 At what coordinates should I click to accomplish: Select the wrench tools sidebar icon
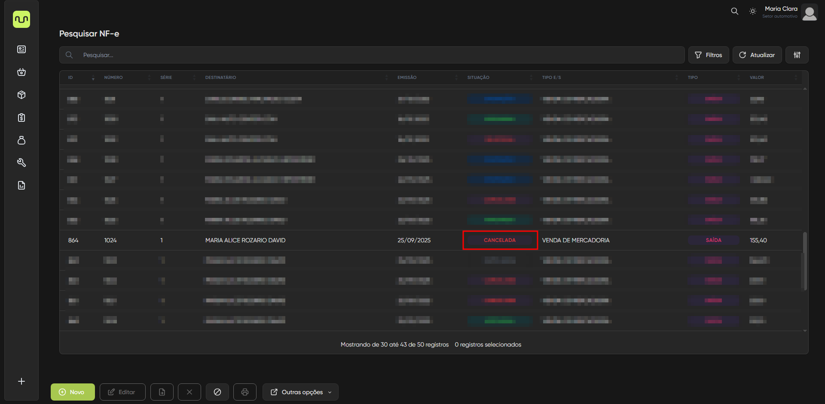(x=21, y=163)
